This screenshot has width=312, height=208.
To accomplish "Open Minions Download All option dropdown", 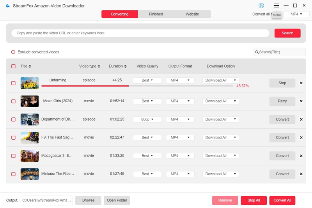I will [x=221, y=174].
